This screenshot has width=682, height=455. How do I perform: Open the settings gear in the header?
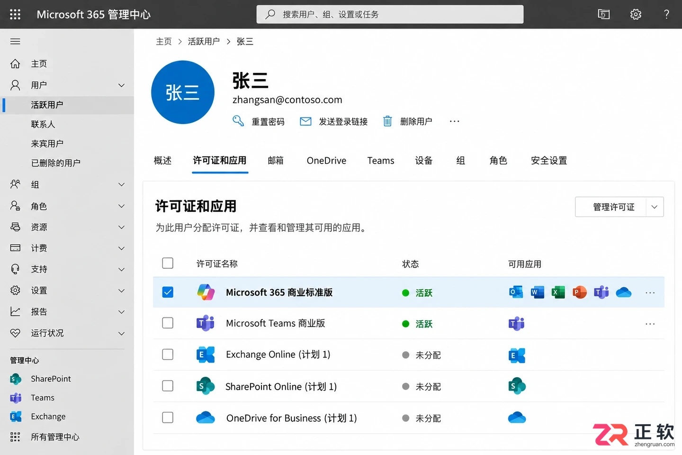click(636, 14)
